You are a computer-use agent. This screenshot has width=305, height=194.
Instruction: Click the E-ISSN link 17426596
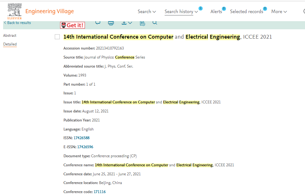(85, 147)
